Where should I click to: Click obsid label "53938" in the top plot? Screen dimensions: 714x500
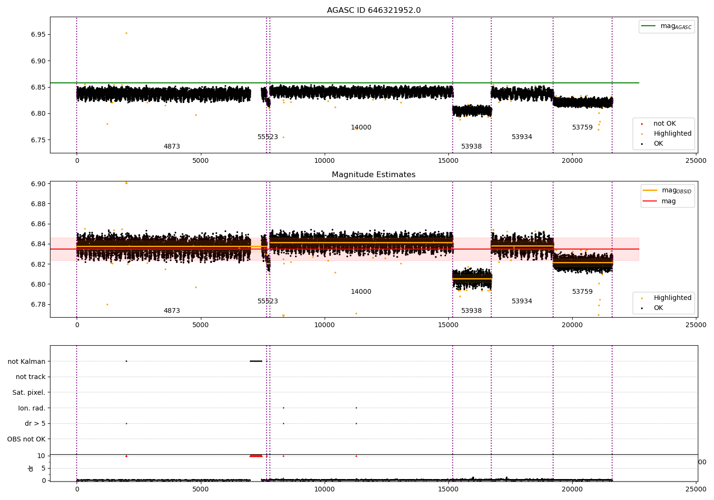coord(472,147)
